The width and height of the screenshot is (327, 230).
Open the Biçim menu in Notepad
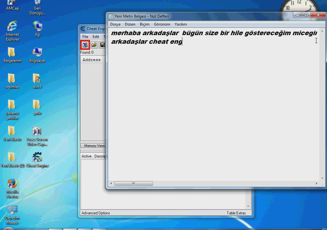coord(145,24)
